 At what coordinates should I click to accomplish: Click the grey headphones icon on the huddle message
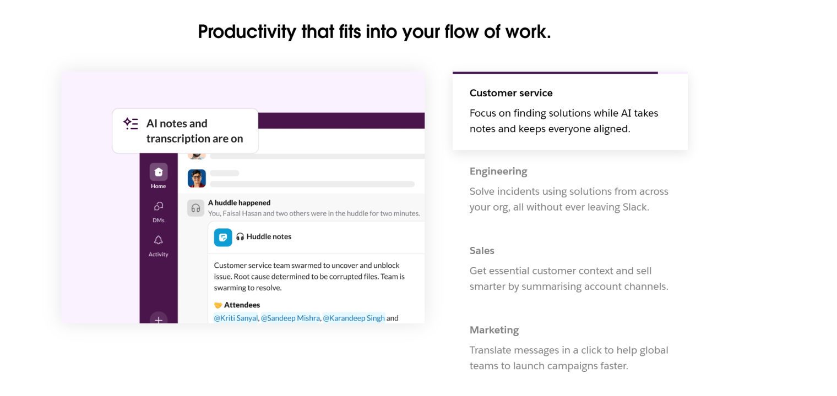[195, 207]
